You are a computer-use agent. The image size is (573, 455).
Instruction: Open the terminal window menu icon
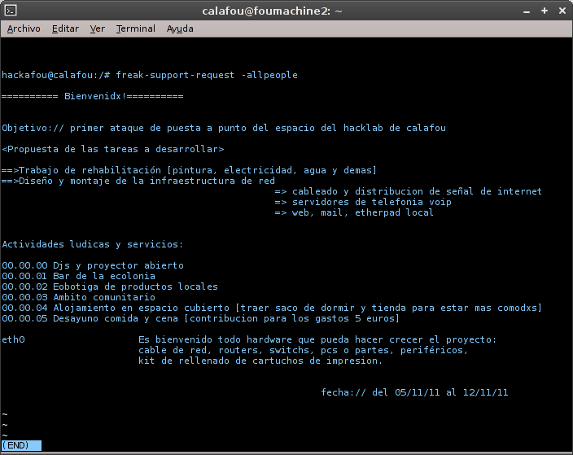(10, 10)
